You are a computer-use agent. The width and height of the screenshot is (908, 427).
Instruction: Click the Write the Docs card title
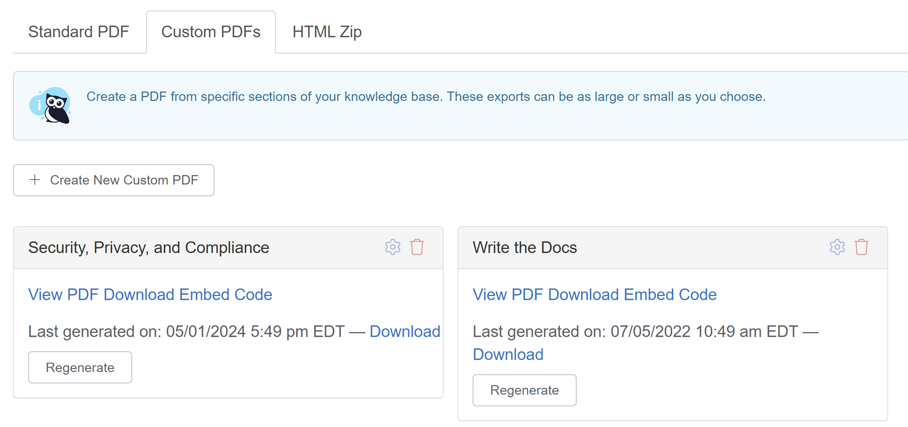[x=525, y=247]
